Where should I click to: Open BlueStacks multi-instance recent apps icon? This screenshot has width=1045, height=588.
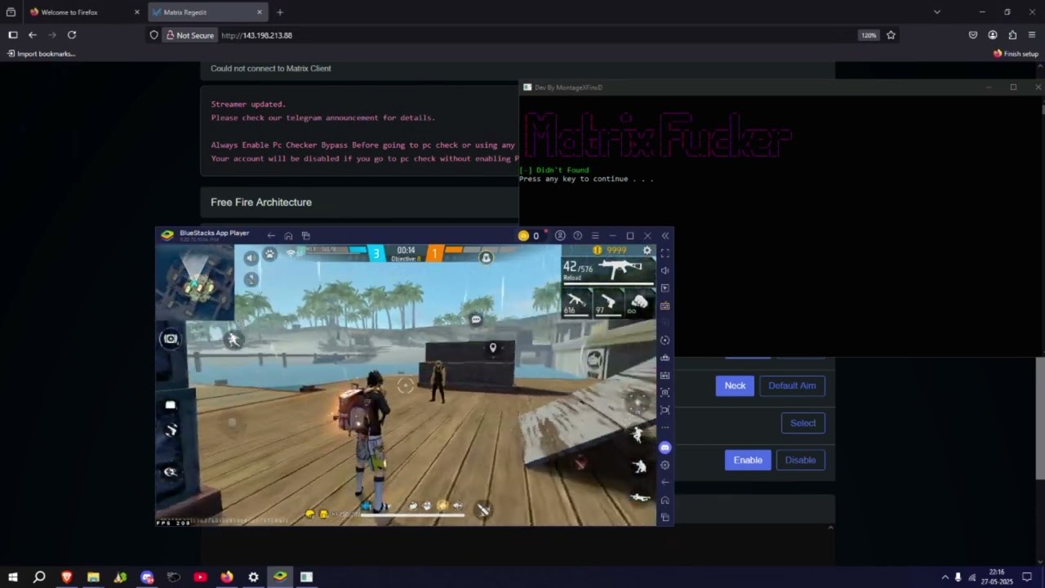(x=306, y=236)
